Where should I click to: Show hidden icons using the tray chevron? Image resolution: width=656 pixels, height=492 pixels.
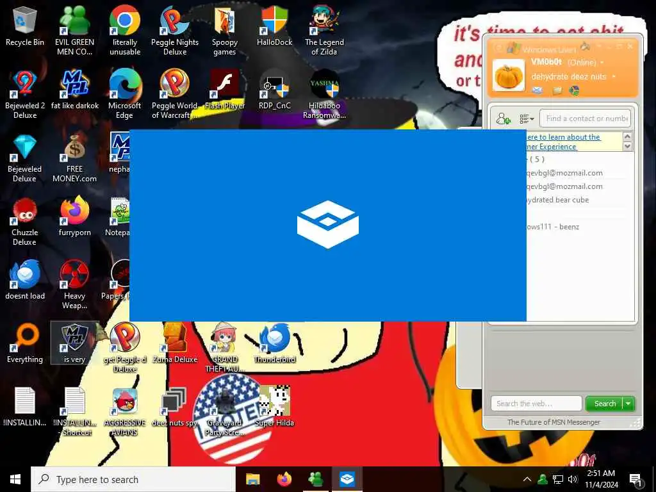pos(527,479)
